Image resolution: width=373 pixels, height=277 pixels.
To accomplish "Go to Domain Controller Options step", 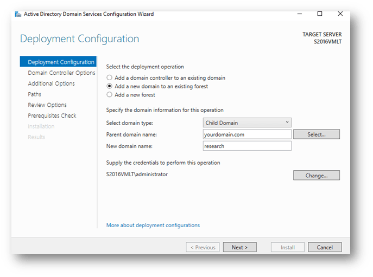I will click(61, 73).
